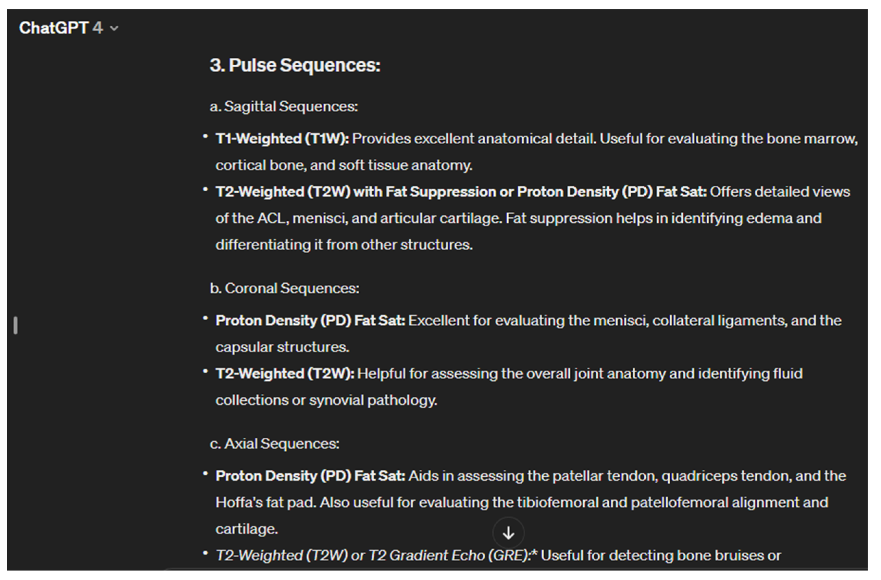Select the ChatGPT label in the header
The height and width of the screenshot is (580, 881).
pyautogui.click(x=54, y=28)
